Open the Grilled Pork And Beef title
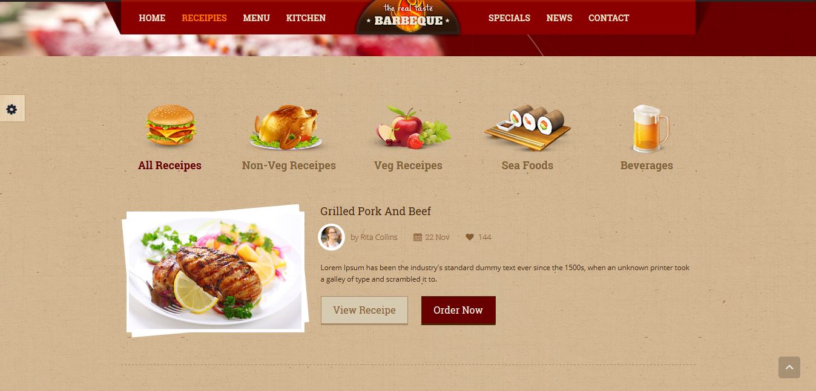 [376, 212]
